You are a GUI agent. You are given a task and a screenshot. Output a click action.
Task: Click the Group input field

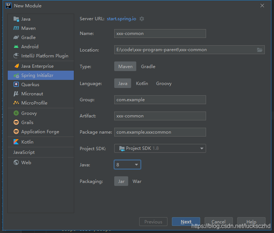160,100
